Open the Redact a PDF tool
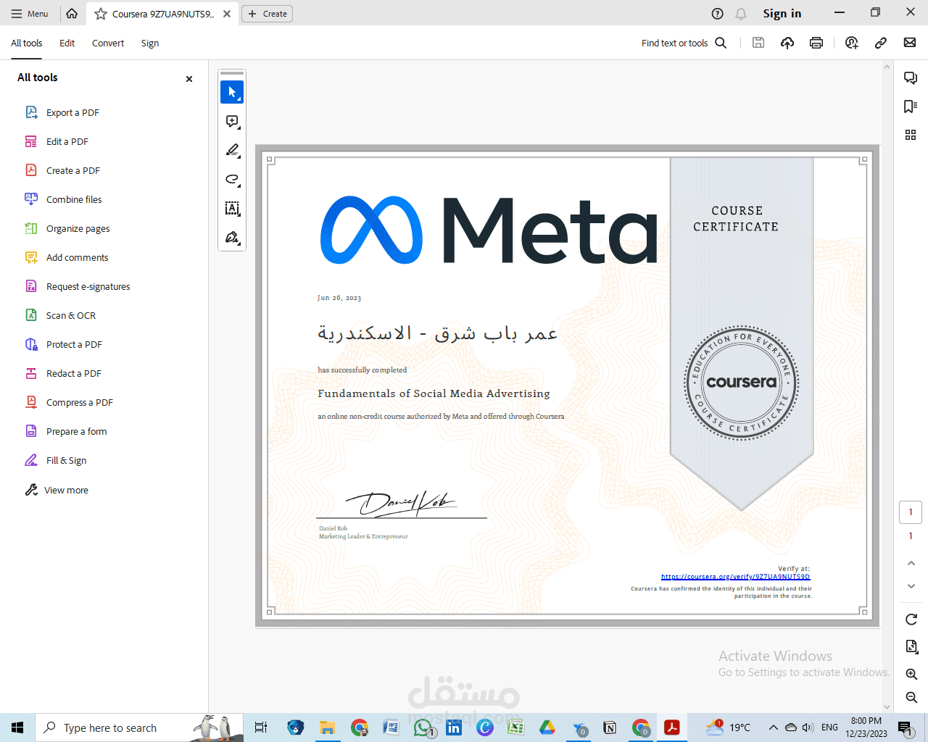 [x=74, y=373]
